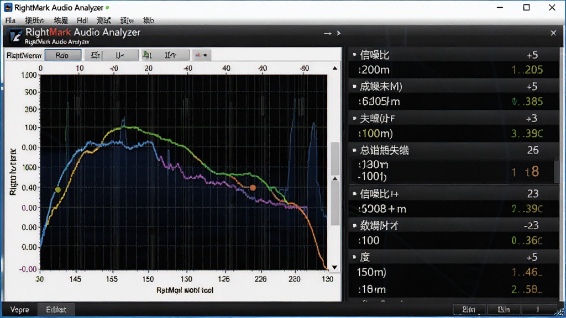Select the 150m) row

tap(453, 272)
